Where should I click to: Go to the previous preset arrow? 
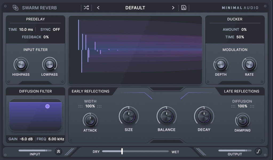[x=98, y=8]
